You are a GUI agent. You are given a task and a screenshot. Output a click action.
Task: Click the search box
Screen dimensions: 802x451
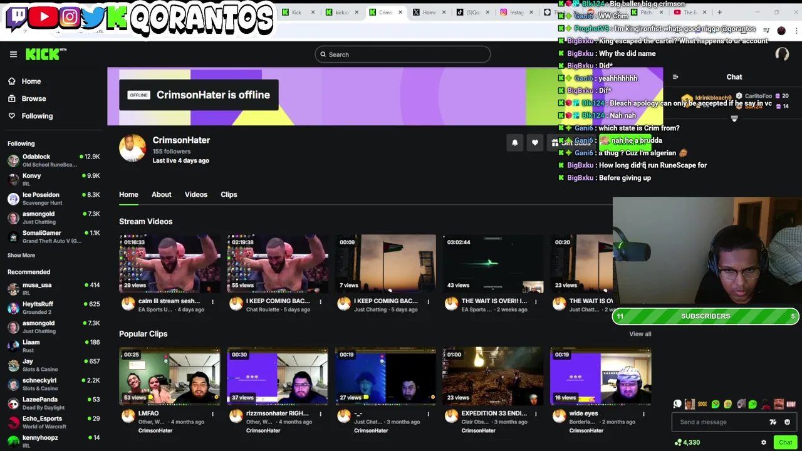[402, 54]
